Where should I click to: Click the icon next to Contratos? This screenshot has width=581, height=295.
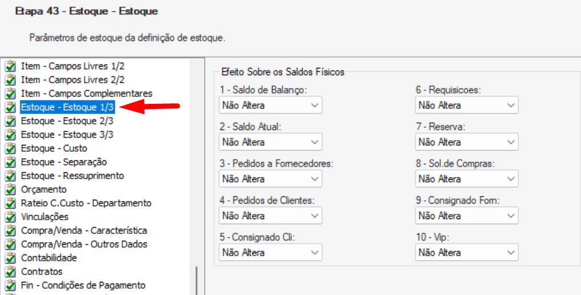tap(10, 272)
